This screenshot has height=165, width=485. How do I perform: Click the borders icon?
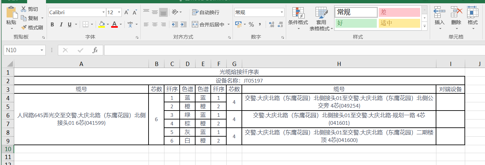(x=85, y=24)
